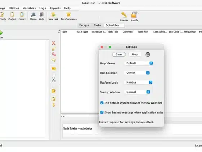Screen dimensions: 202x152
Task: Open the Reports menu
Action: point(55,8)
